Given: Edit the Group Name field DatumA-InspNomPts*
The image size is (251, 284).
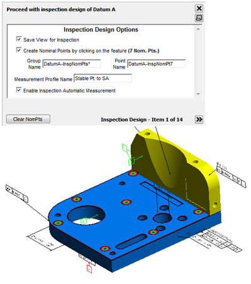Looking at the screenshot, I should (72, 64).
